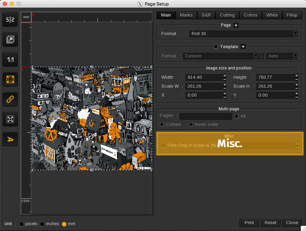Open the Auto template dropdown
The image size is (306, 231).
295,56
